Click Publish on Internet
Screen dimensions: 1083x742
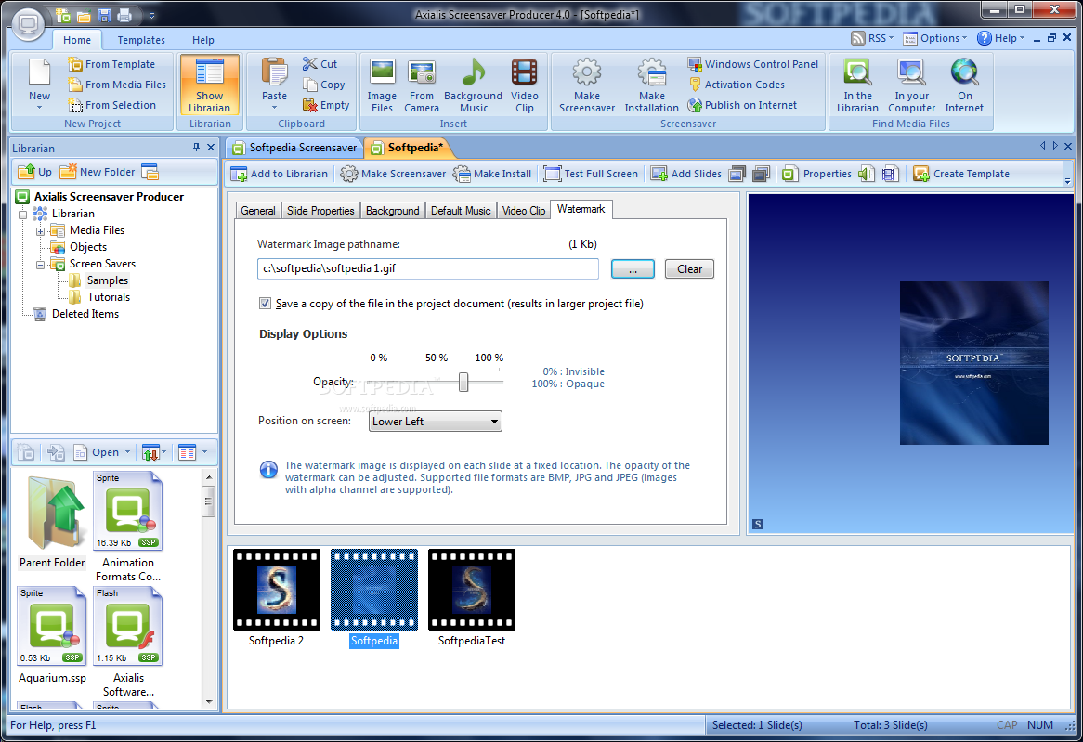[742, 105]
